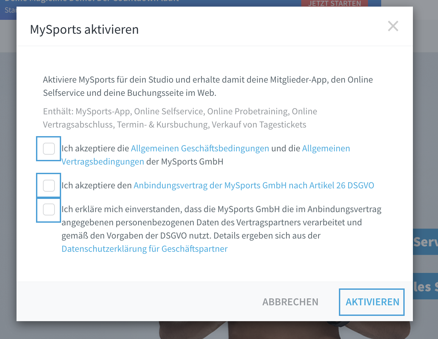This screenshot has width=438, height=339.
Task: Check the Anbindungsvertrag acceptance checkbox
Action: pyautogui.click(x=49, y=186)
